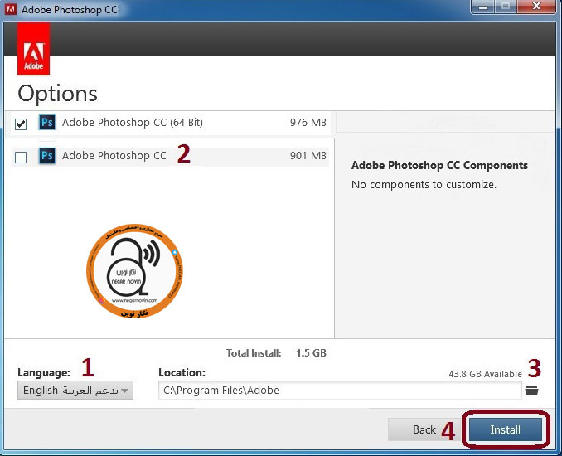562x456 pixels.
Task: Click the Ps icon in the 901 MB row
Action: 47,156
